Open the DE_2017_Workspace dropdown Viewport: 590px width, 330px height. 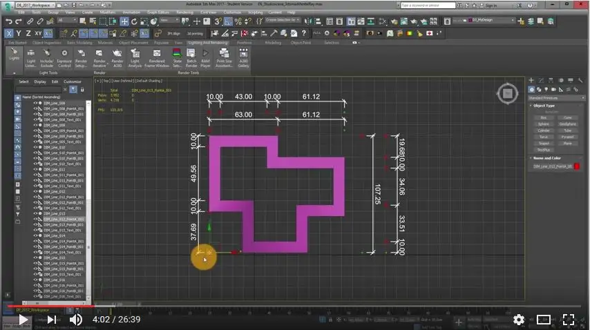pos(35,6)
